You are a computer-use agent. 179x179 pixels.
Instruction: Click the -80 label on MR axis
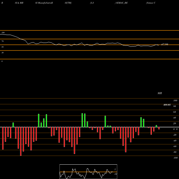click(175, 152)
